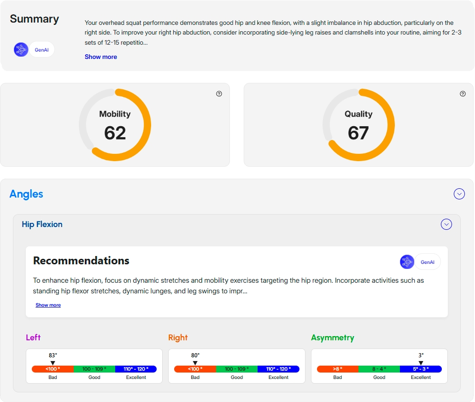Collapse the Angles section chevron
This screenshot has height=402, width=475.
(459, 194)
